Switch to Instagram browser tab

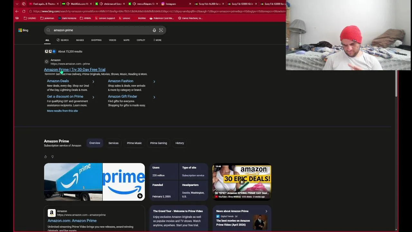pos(175,4)
